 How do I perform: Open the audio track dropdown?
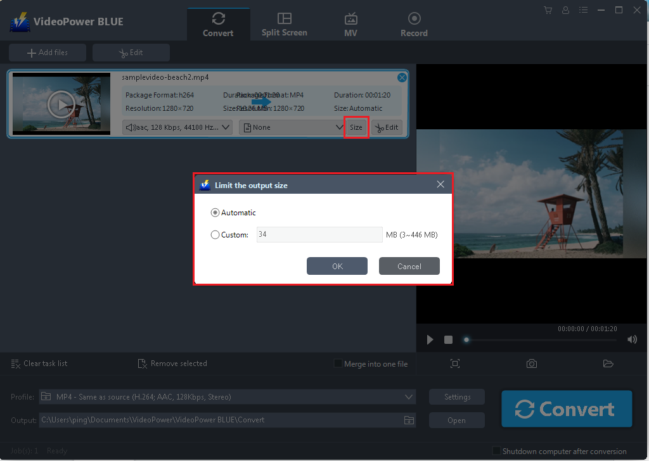(176, 127)
